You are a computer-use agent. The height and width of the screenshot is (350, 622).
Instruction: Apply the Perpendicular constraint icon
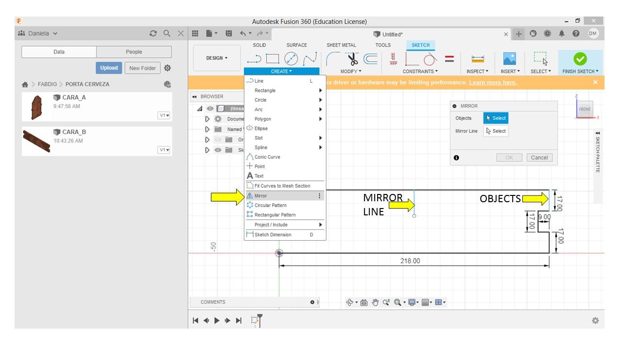coord(411,59)
